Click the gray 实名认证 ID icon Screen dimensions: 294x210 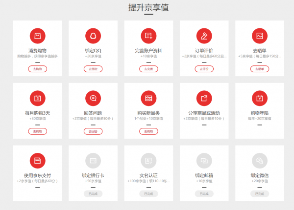(x=148, y=160)
